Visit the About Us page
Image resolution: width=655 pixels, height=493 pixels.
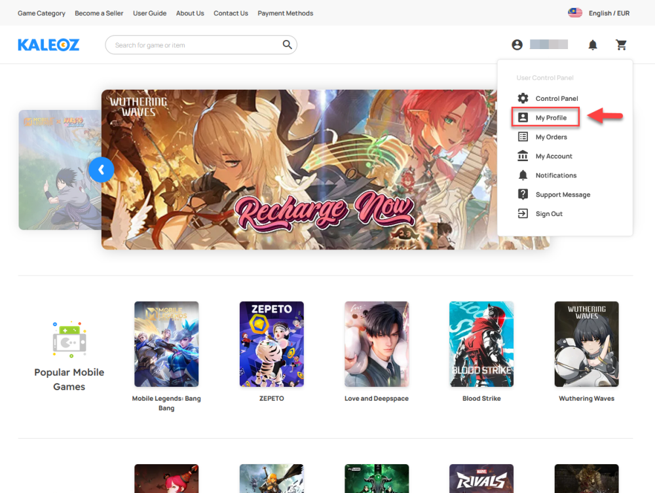(x=190, y=13)
